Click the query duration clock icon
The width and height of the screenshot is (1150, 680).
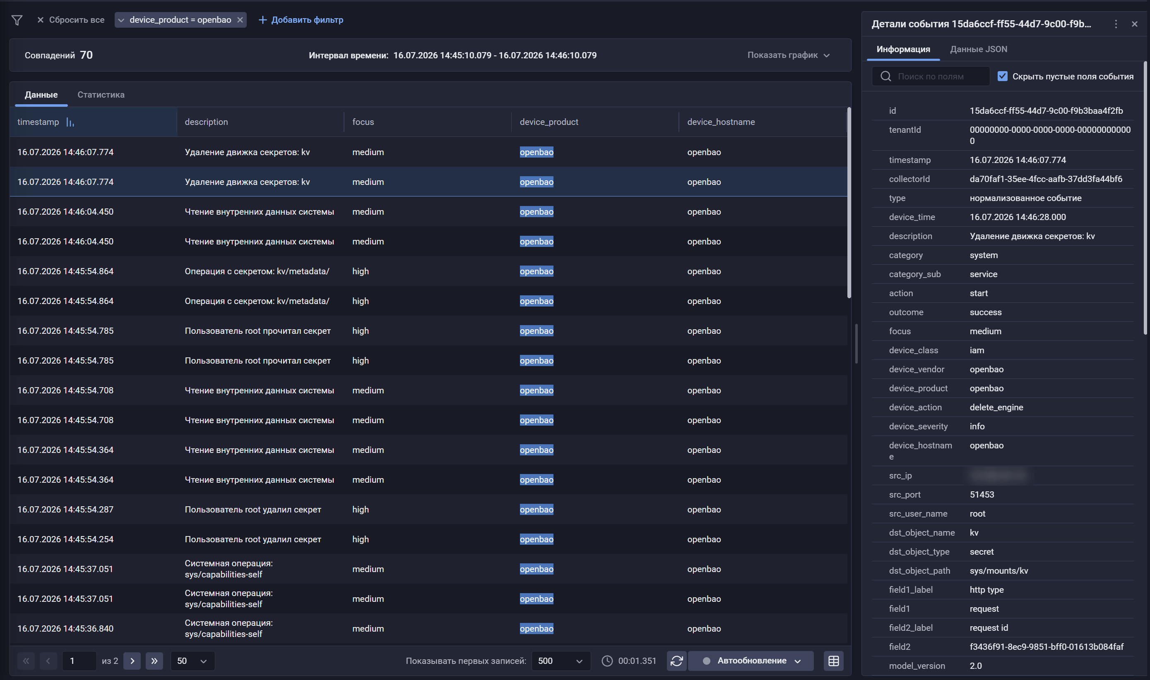607,661
